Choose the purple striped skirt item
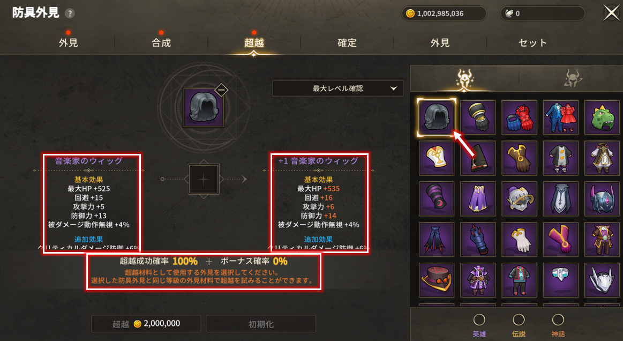623x341 pixels. point(478,198)
